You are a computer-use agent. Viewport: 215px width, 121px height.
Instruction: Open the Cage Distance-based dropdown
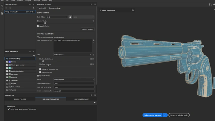(x=72, y=55)
